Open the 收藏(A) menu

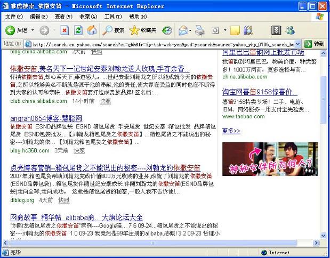click(x=88, y=17)
